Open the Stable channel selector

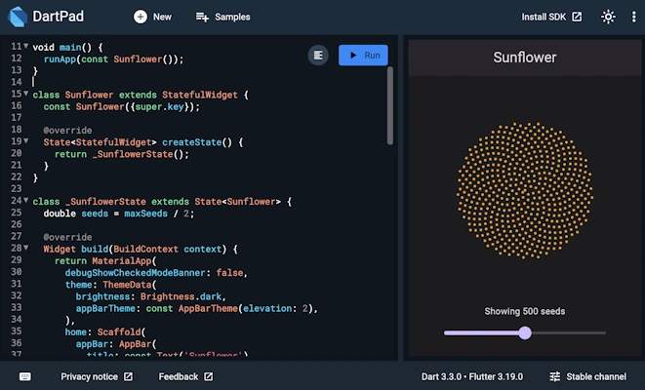(588, 376)
